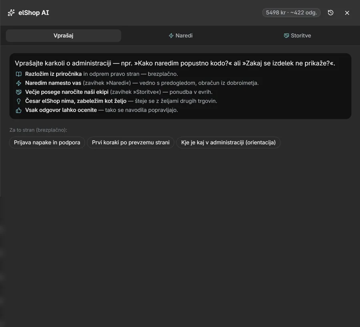Click the text 'Večje posege naročite naši ekipi'

pos(67,92)
